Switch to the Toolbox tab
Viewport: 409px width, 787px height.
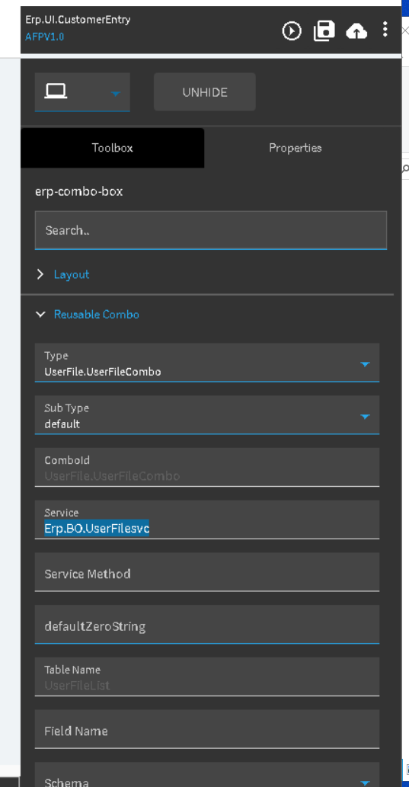(x=113, y=148)
